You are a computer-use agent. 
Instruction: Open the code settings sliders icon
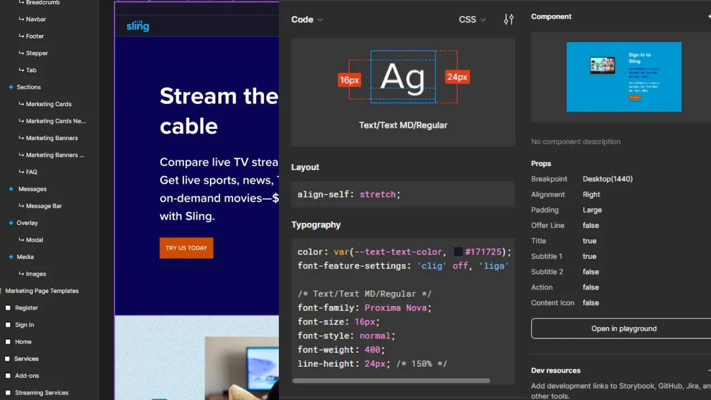coord(509,19)
